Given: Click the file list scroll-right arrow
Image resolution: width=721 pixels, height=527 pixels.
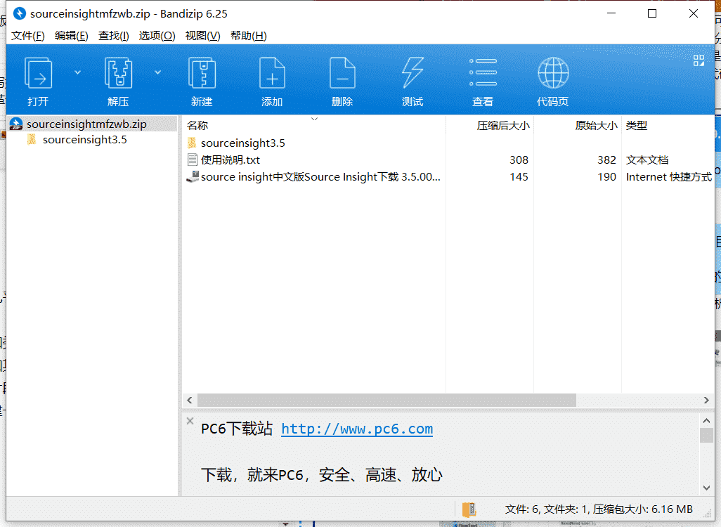Looking at the screenshot, I should tap(706, 401).
